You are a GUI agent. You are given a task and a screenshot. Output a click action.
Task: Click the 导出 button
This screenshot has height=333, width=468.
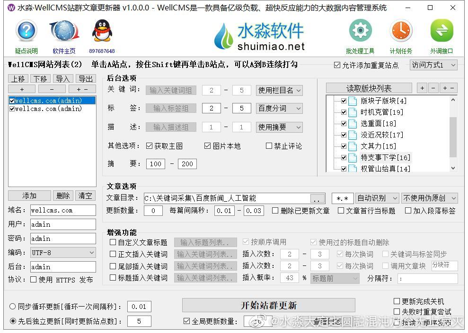pos(86,78)
